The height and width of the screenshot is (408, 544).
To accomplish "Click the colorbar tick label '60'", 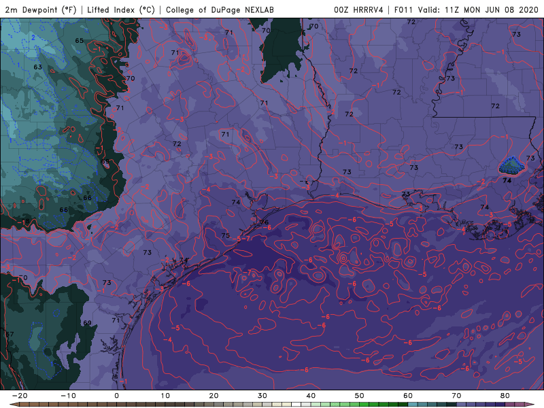I will (408, 396).
